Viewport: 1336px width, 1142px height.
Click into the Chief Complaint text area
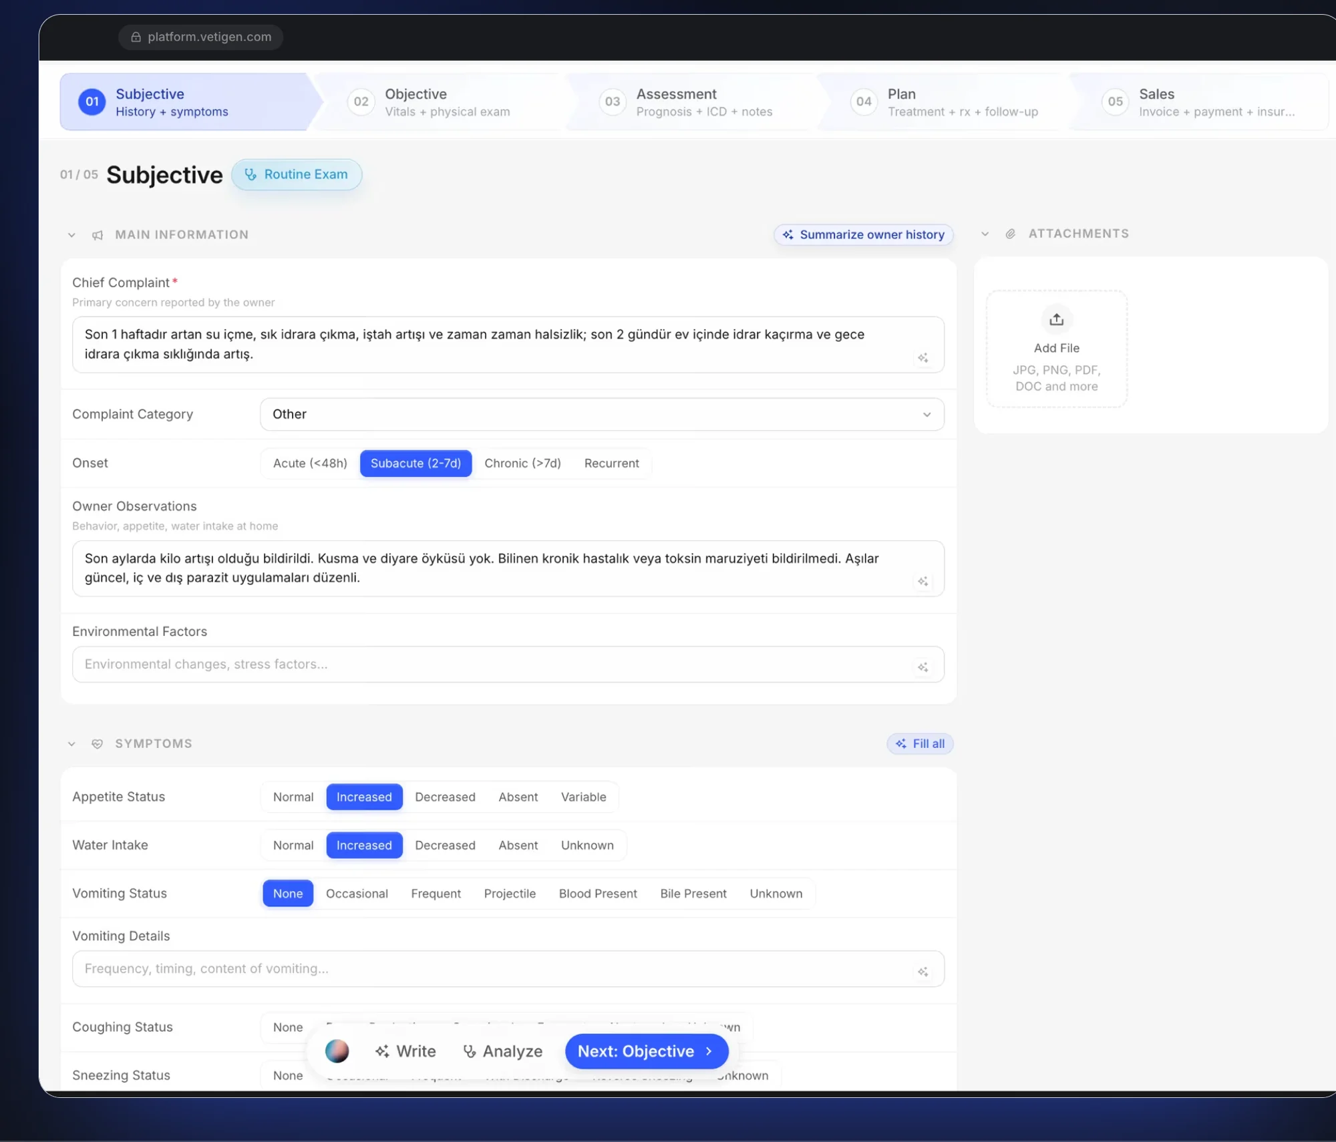(x=508, y=345)
